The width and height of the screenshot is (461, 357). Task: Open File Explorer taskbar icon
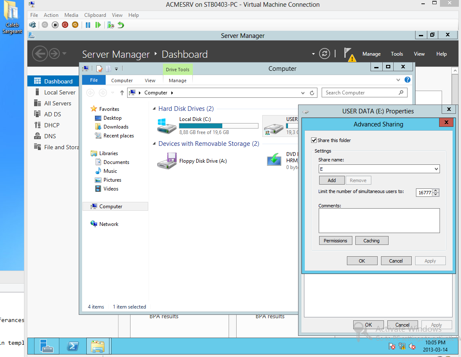click(x=98, y=346)
